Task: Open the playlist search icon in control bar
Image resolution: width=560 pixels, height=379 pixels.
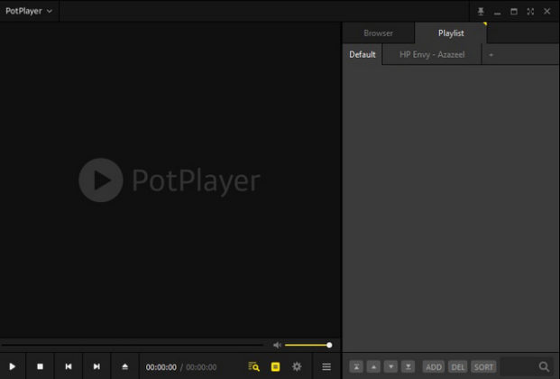Action: 253,366
